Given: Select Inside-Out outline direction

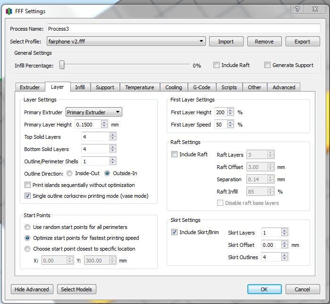Looking at the screenshot, I should point(69,173).
